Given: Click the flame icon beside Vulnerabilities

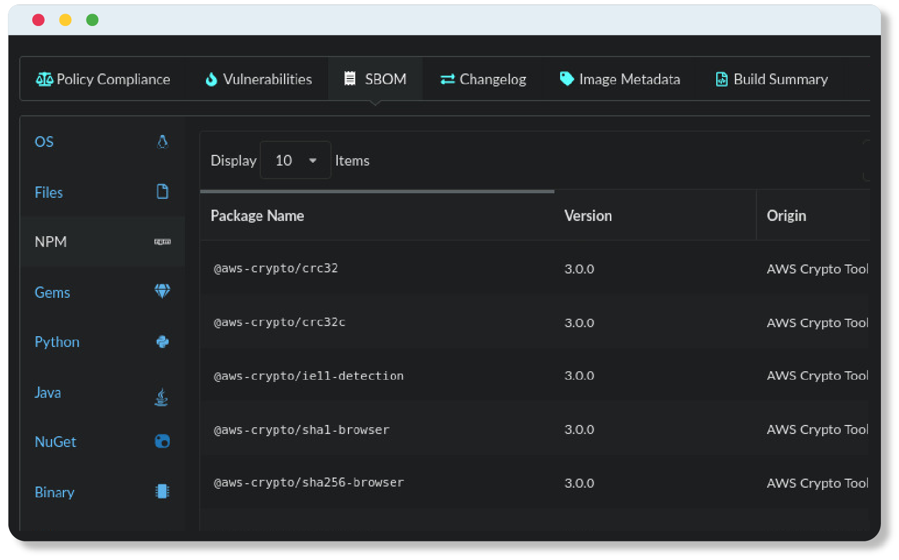Looking at the screenshot, I should coord(211,79).
